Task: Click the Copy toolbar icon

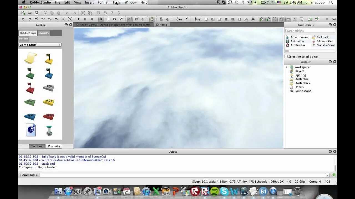Action: (52, 13)
